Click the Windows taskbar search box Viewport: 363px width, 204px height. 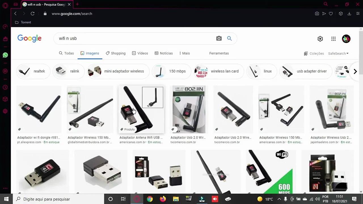pyautogui.click(x=59, y=199)
